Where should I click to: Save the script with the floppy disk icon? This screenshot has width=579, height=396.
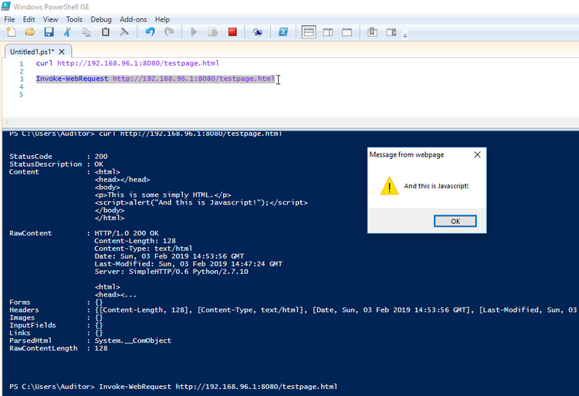(x=49, y=32)
